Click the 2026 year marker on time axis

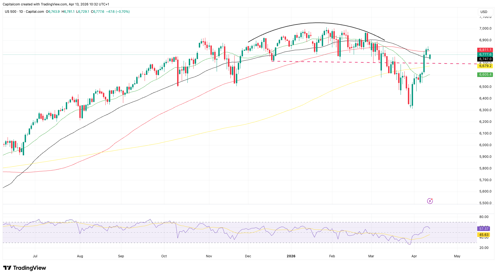click(x=291, y=256)
